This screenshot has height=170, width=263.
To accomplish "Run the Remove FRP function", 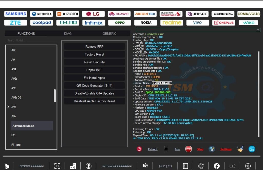I will tap(95, 47).
